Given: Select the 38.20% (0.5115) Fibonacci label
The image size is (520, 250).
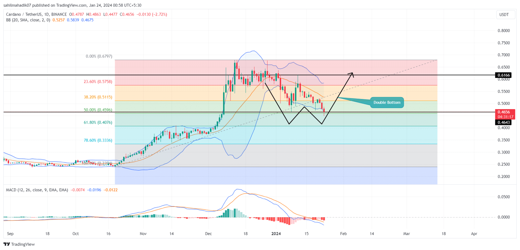Looking at the screenshot, I should [98, 97].
